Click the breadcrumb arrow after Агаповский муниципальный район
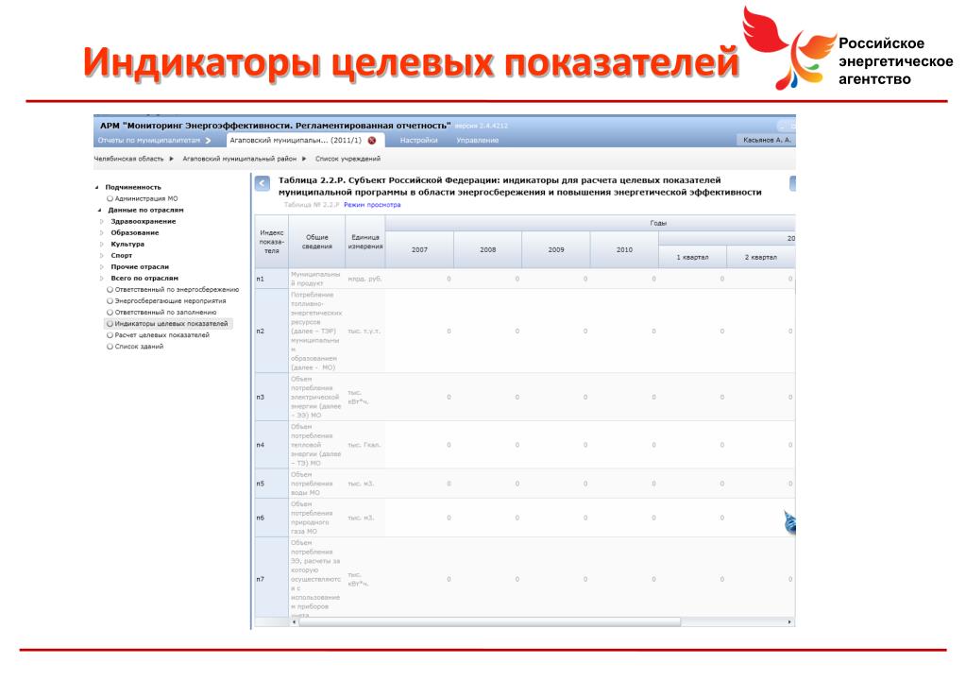This screenshot has height=680, width=966. [x=304, y=159]
